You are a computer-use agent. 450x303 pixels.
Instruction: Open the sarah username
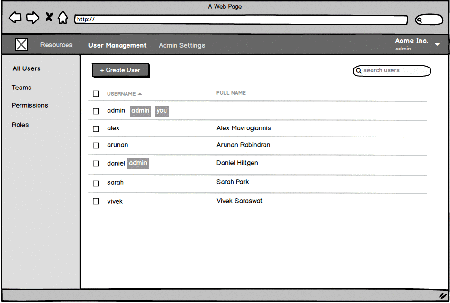[x=116, y=183]
